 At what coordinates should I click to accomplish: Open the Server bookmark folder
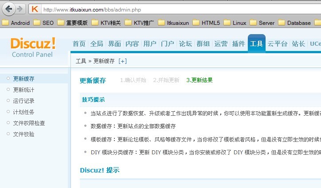[x=262, y=23]
